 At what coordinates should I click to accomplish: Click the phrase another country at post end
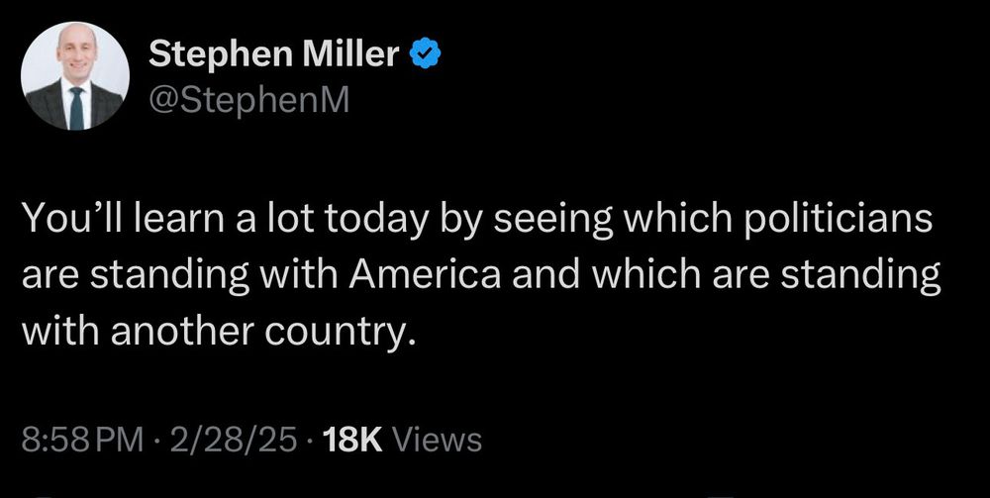tap(263, 332)
